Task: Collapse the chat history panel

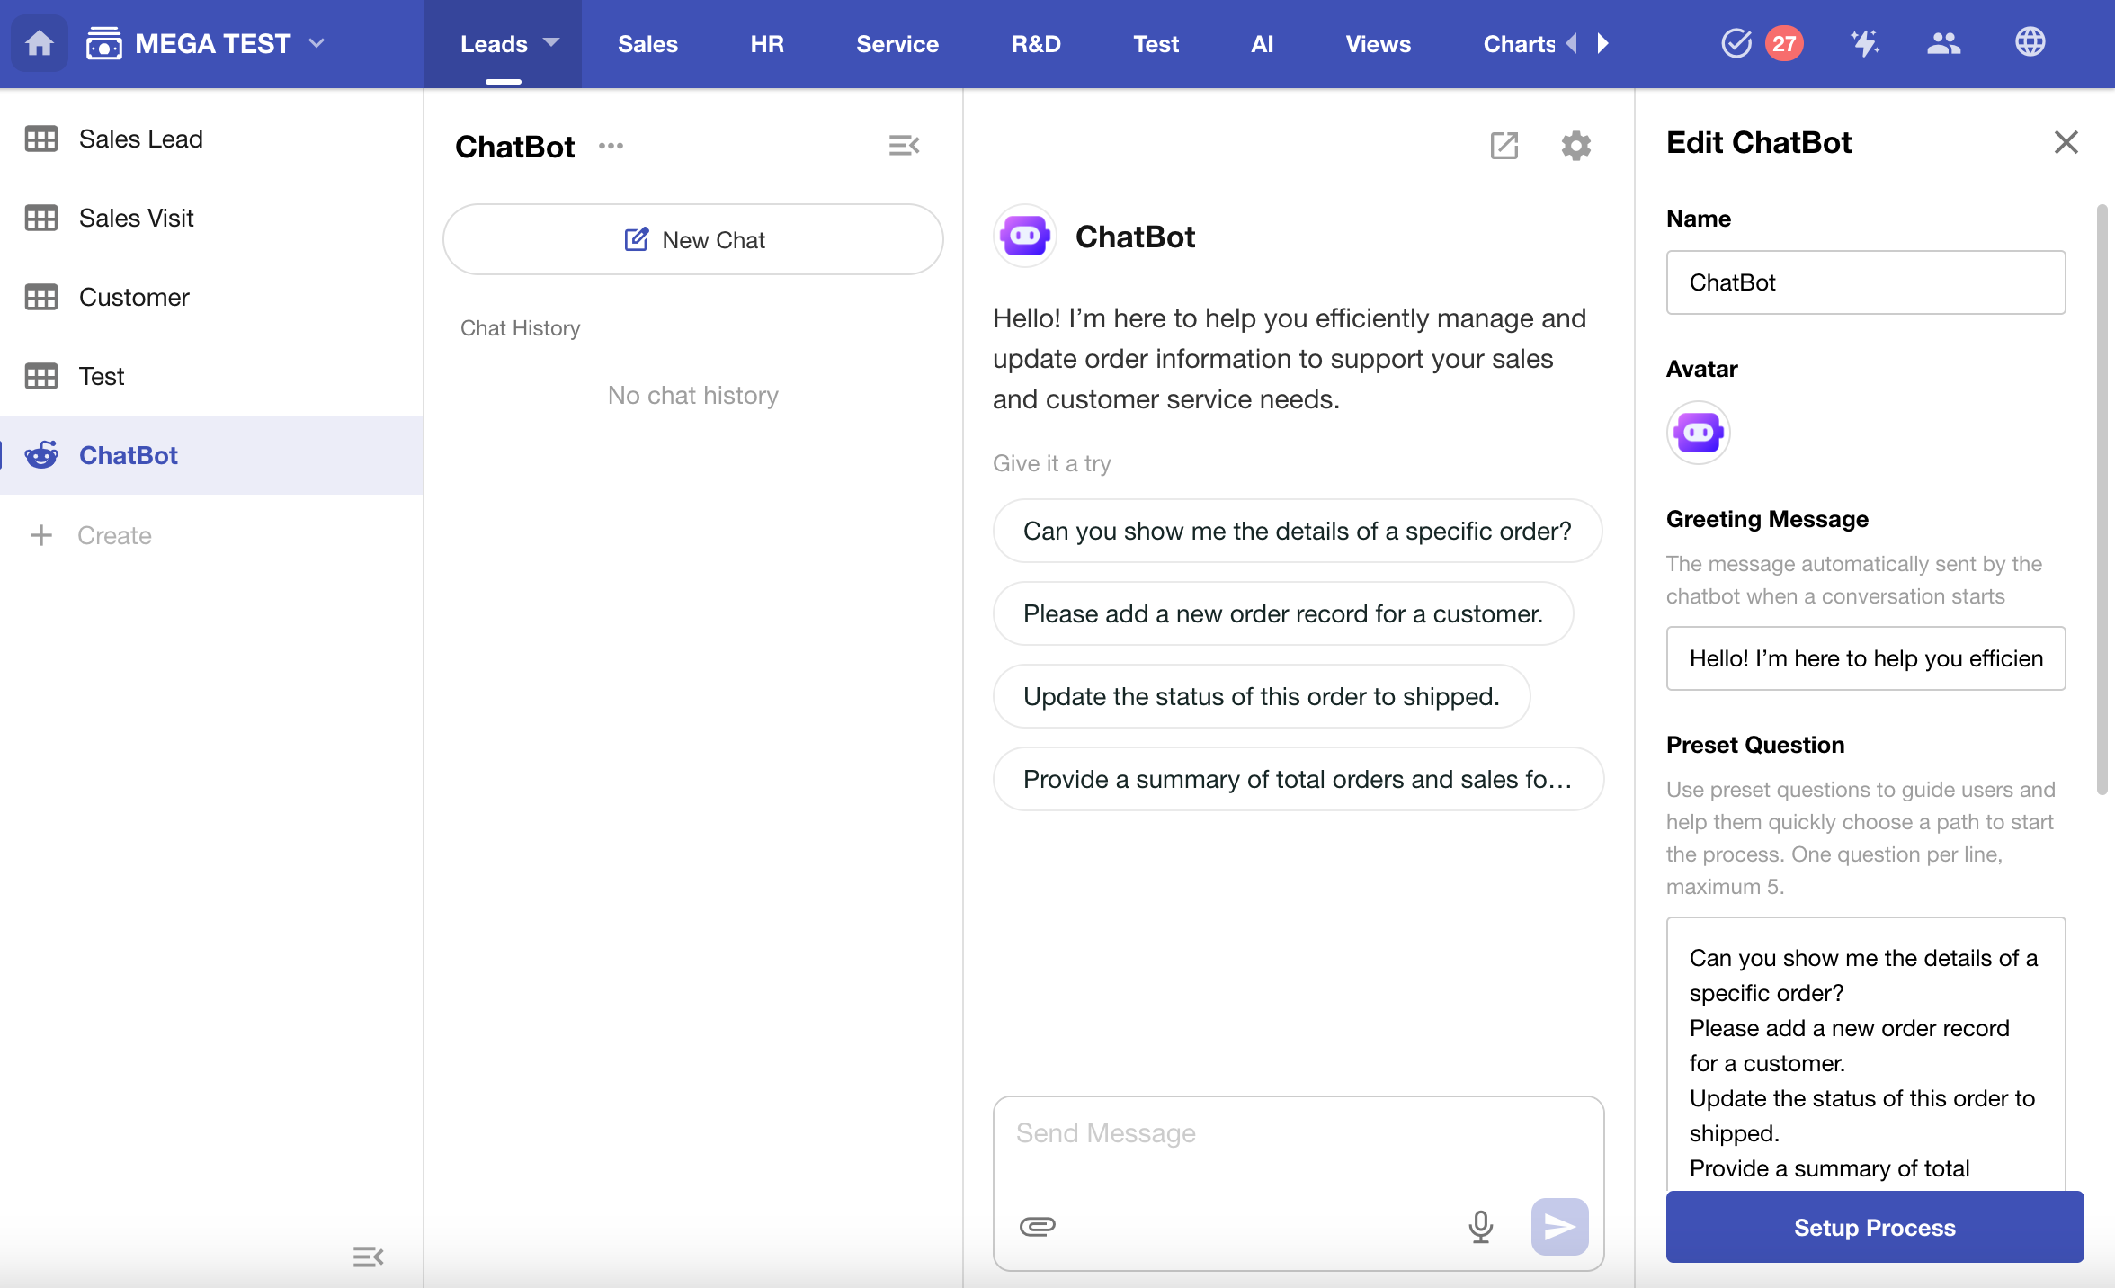Action: coord(904,146)
